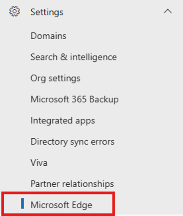Open the highlighted Edge settings entry

pos(58,205)
